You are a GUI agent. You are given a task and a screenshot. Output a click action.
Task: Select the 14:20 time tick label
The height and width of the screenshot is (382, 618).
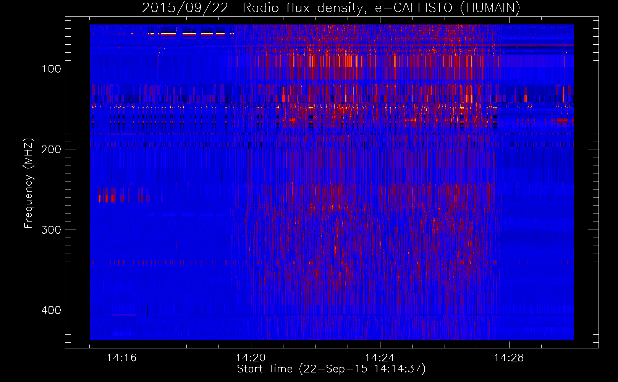click(251, 358)
